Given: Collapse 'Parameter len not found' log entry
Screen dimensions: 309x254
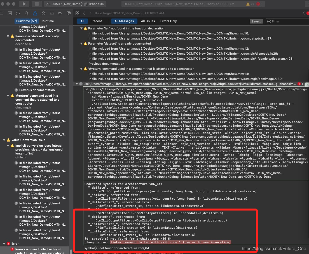Looking at the screenshot, I should coord(81,28).
